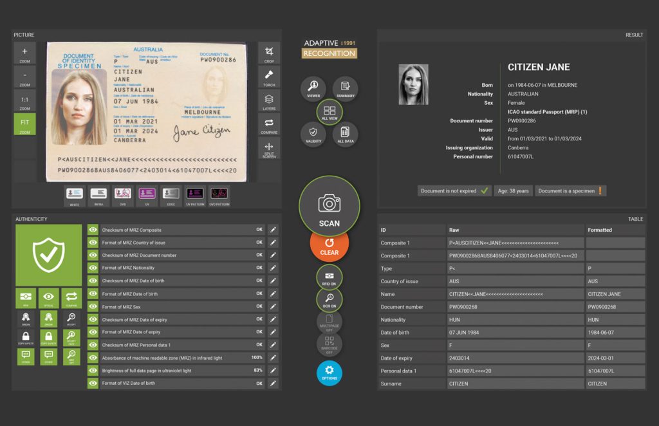
Task: Toggle the OCR ON switch
Action: click(x=329, y=299)
